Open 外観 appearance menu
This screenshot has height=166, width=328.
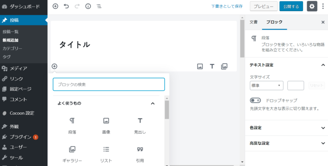click(24, 127)
